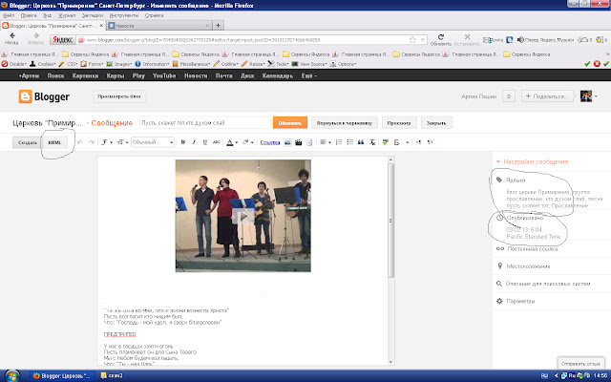This screenshot has height=382, width=611.
Task: Click Вернуться к черновику button
Action: pyautogui.click(x=345, y=123)
